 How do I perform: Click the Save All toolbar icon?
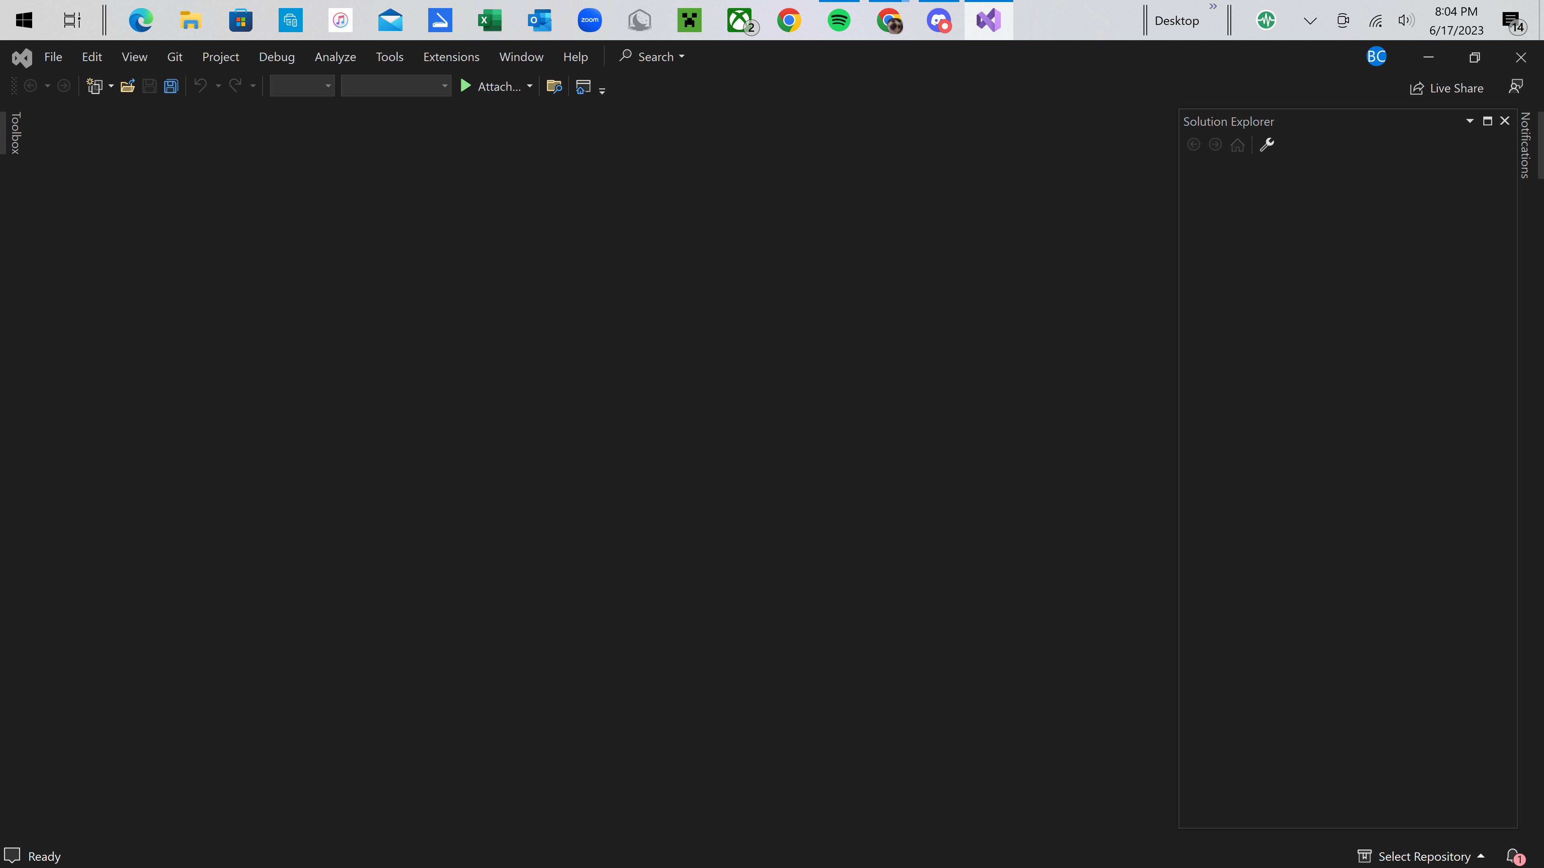(x=171, y=86)
